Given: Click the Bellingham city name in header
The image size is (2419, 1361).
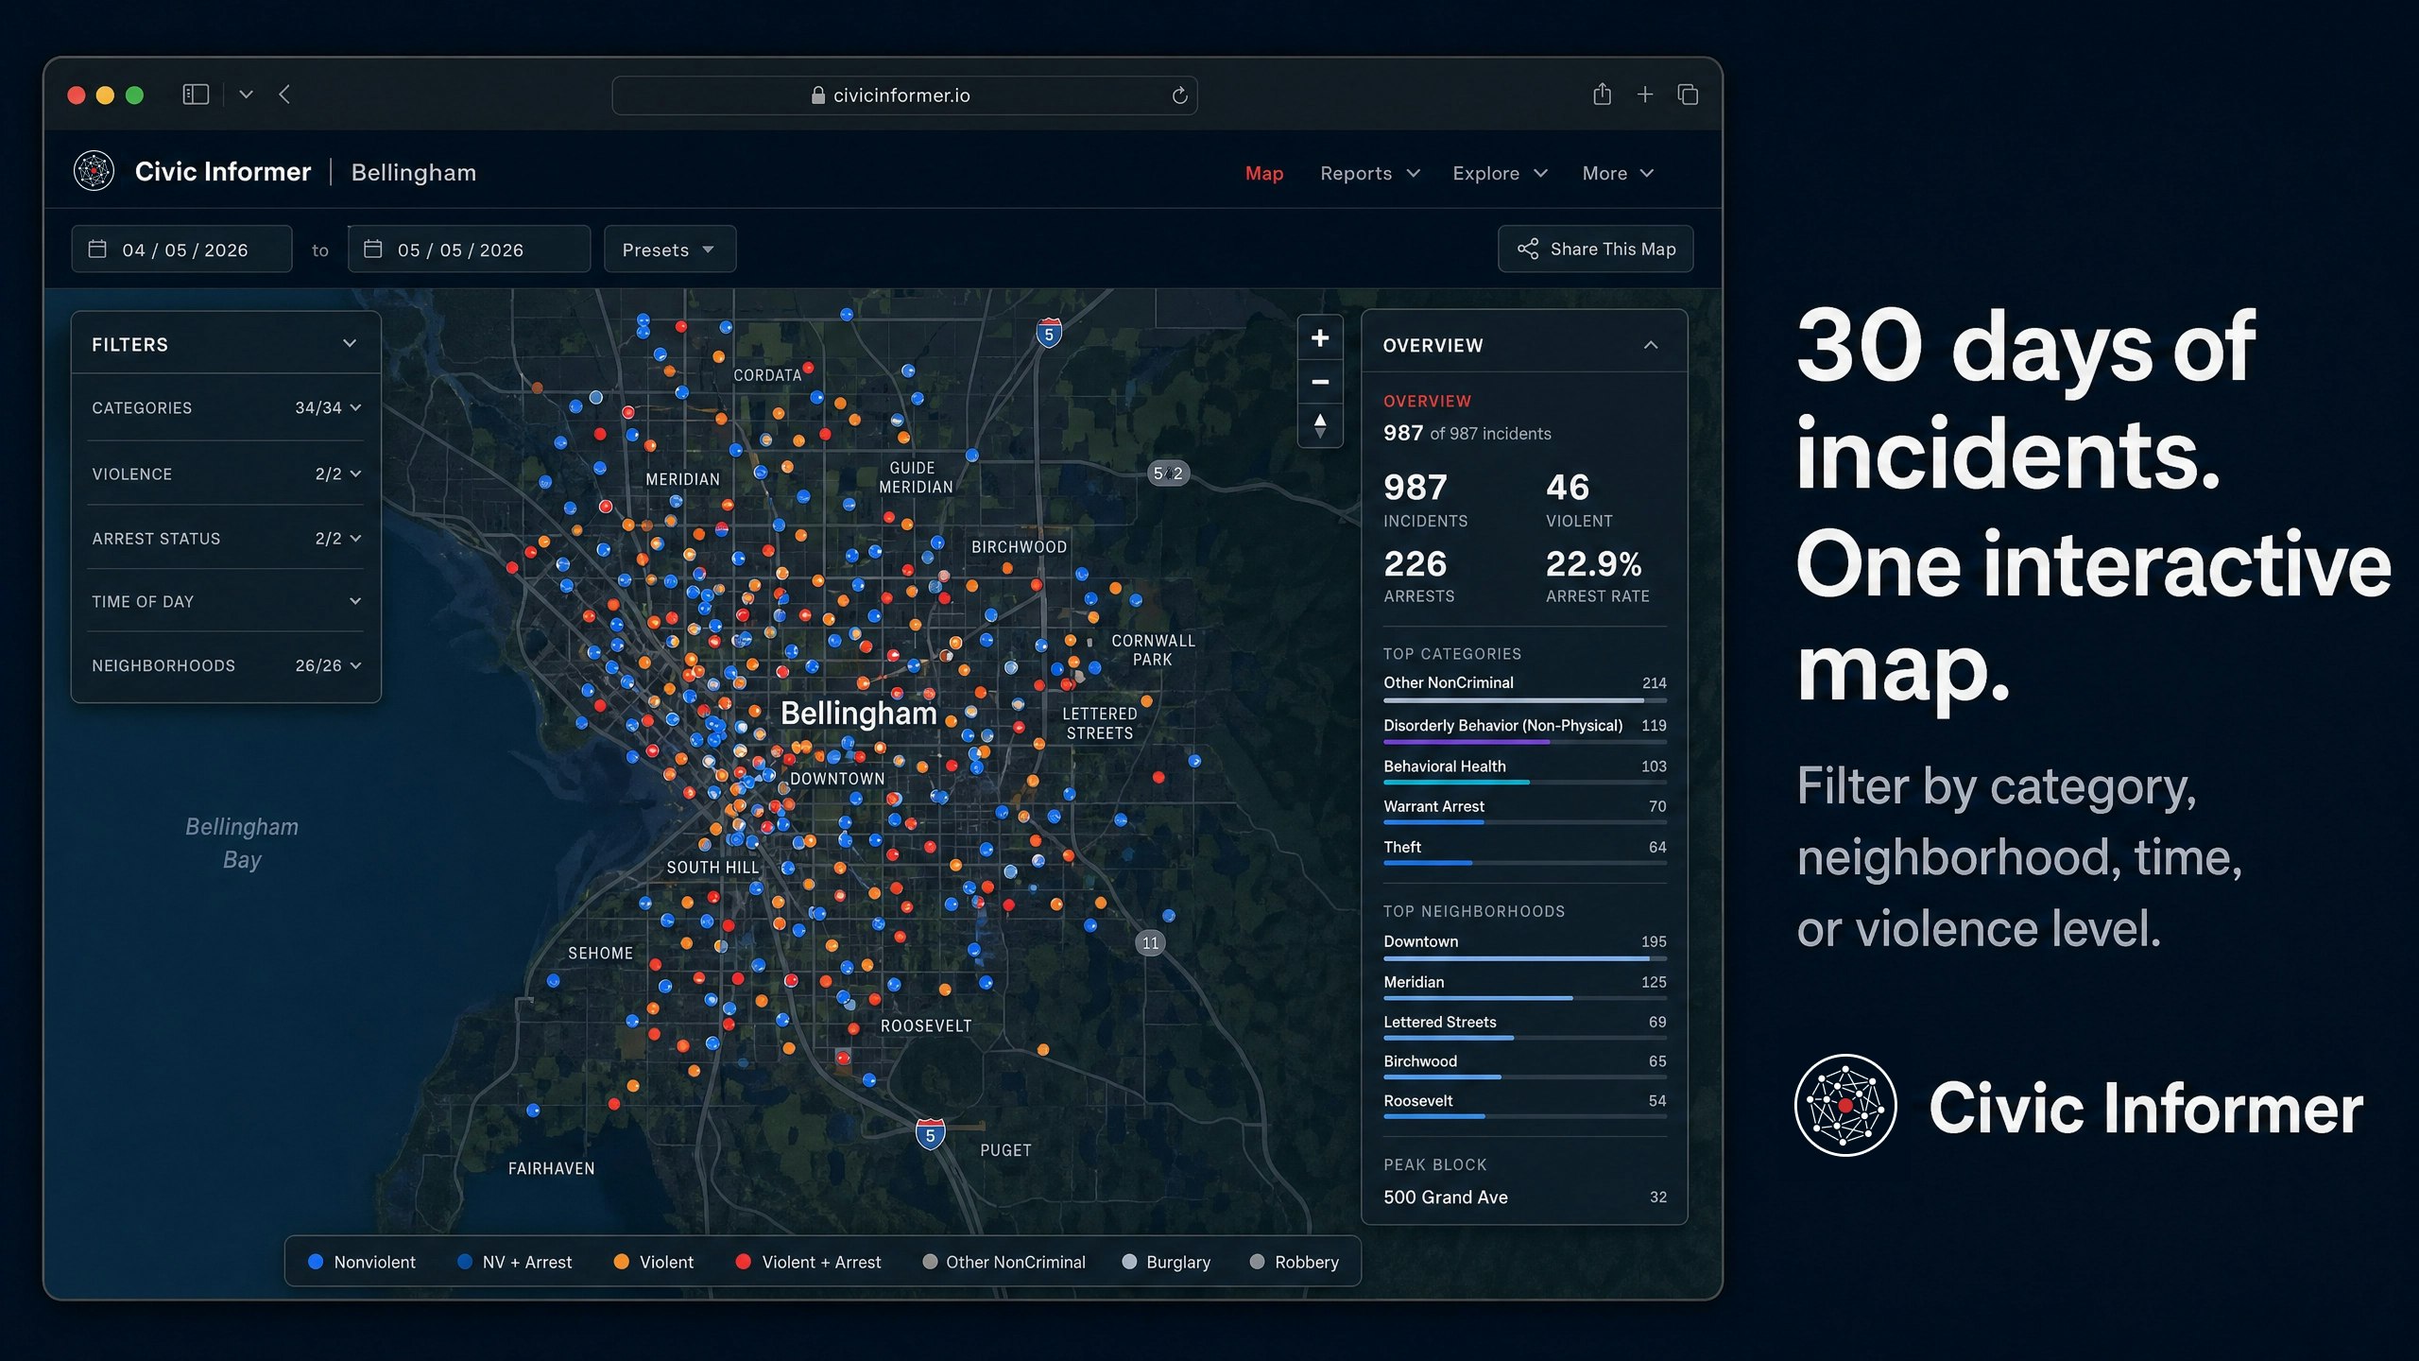Looking at the screenshot, I should coord(414,172).
